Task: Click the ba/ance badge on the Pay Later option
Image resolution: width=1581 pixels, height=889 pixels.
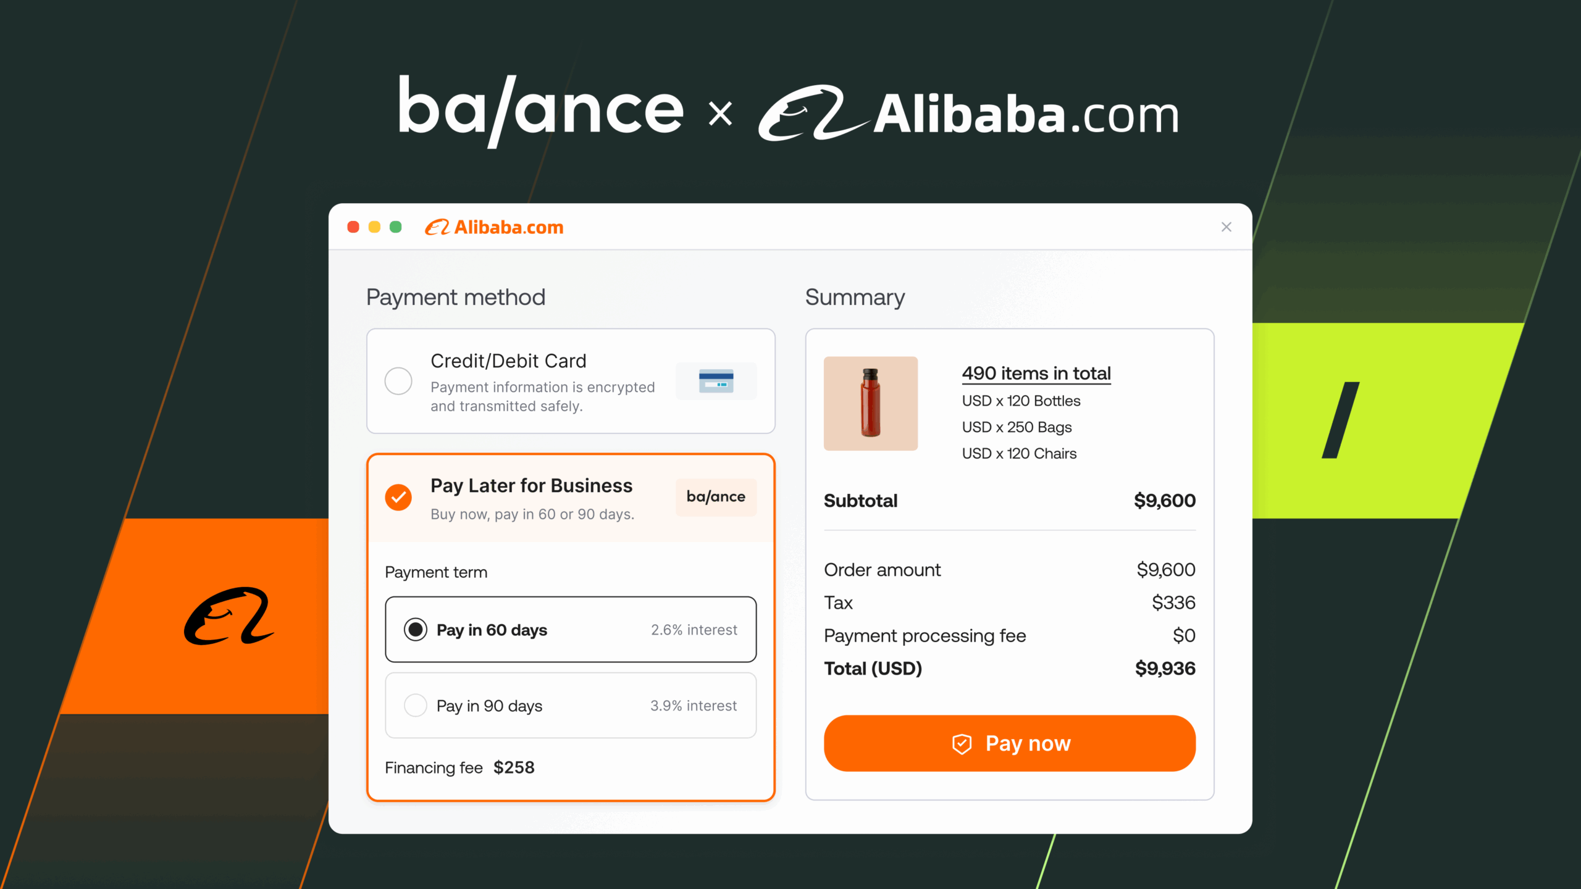Action: [x=715, y=497]
